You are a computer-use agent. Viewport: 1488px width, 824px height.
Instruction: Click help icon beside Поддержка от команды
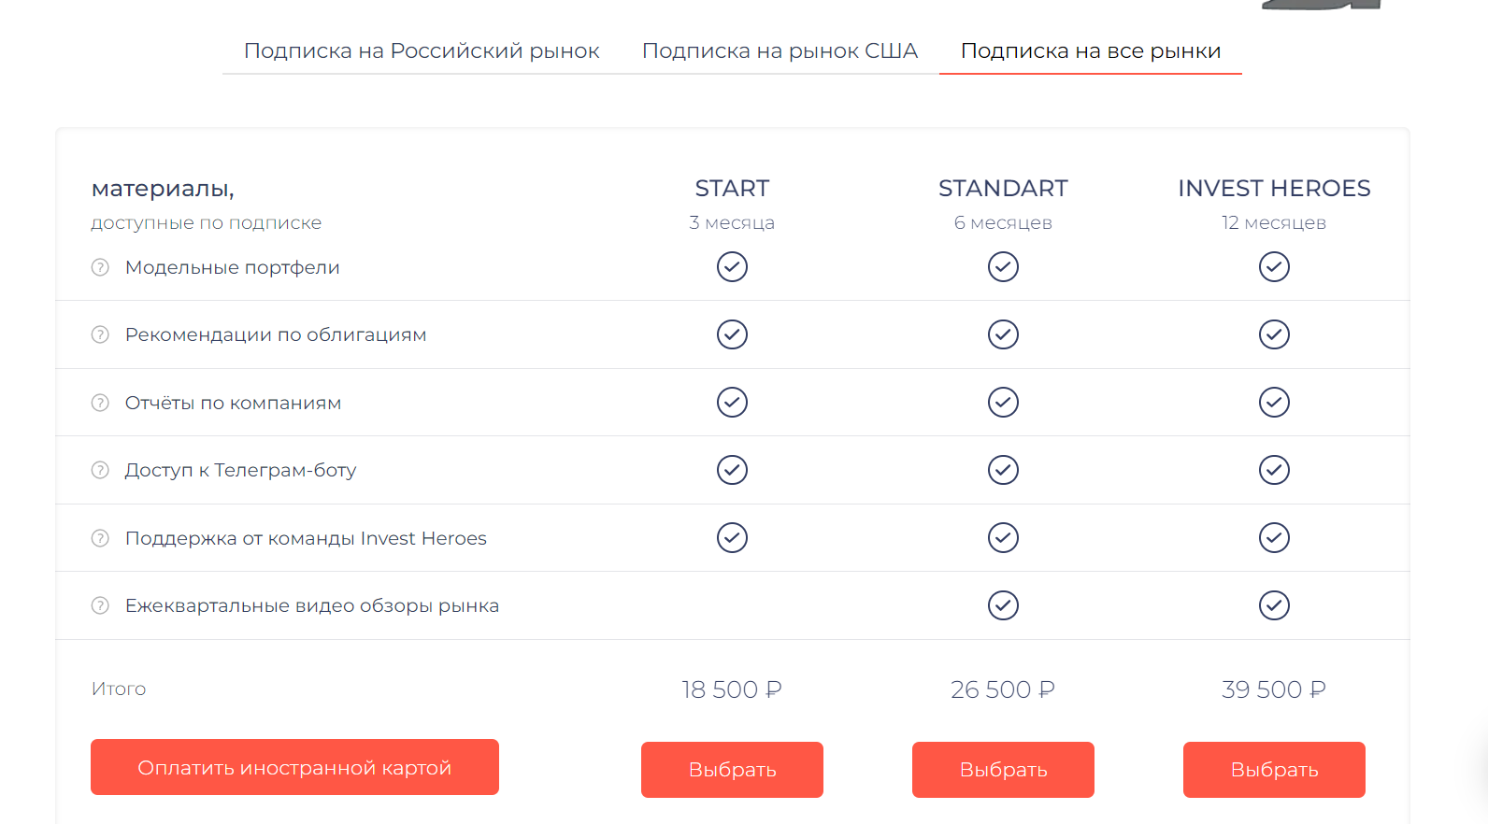100,538
